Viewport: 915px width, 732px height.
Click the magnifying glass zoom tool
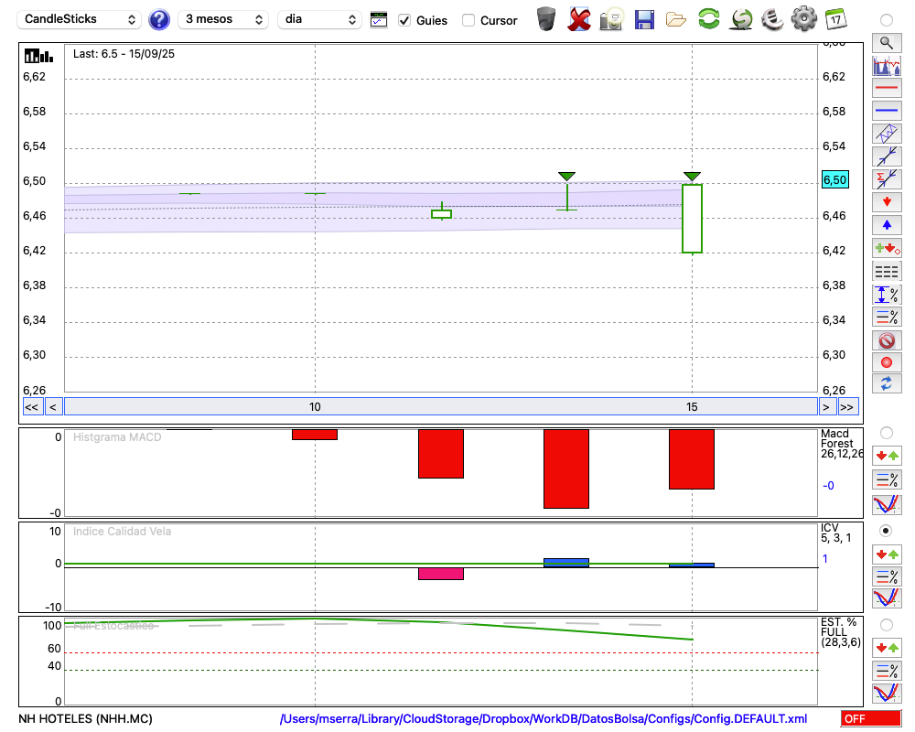tap(887, 42)
